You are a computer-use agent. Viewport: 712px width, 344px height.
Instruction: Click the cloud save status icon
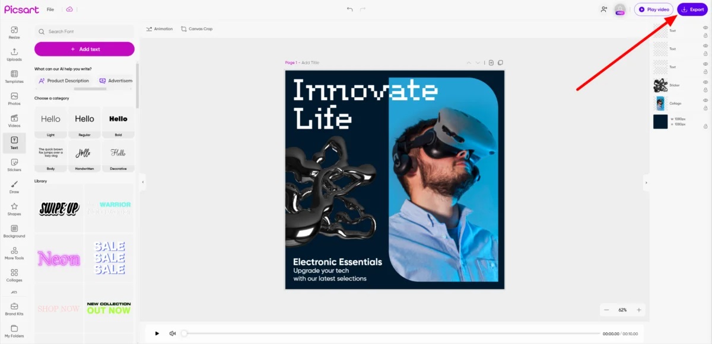click(69, 9)
